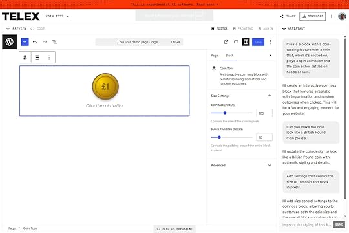
Task: Open command palette from page title bar
Action: pyautogui.click(x=139, y=42)
